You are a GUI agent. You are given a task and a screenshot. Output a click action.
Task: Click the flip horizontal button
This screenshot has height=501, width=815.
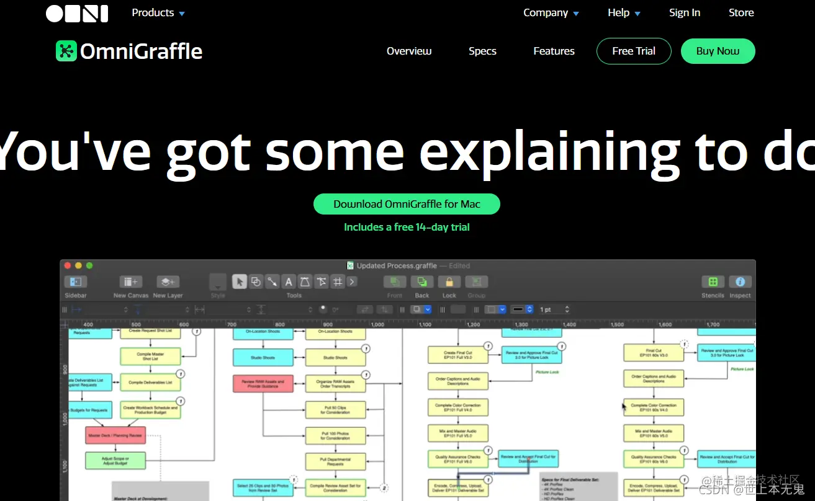(x=366, y=309)
